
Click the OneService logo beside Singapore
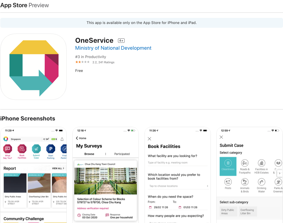click(6, 139)
